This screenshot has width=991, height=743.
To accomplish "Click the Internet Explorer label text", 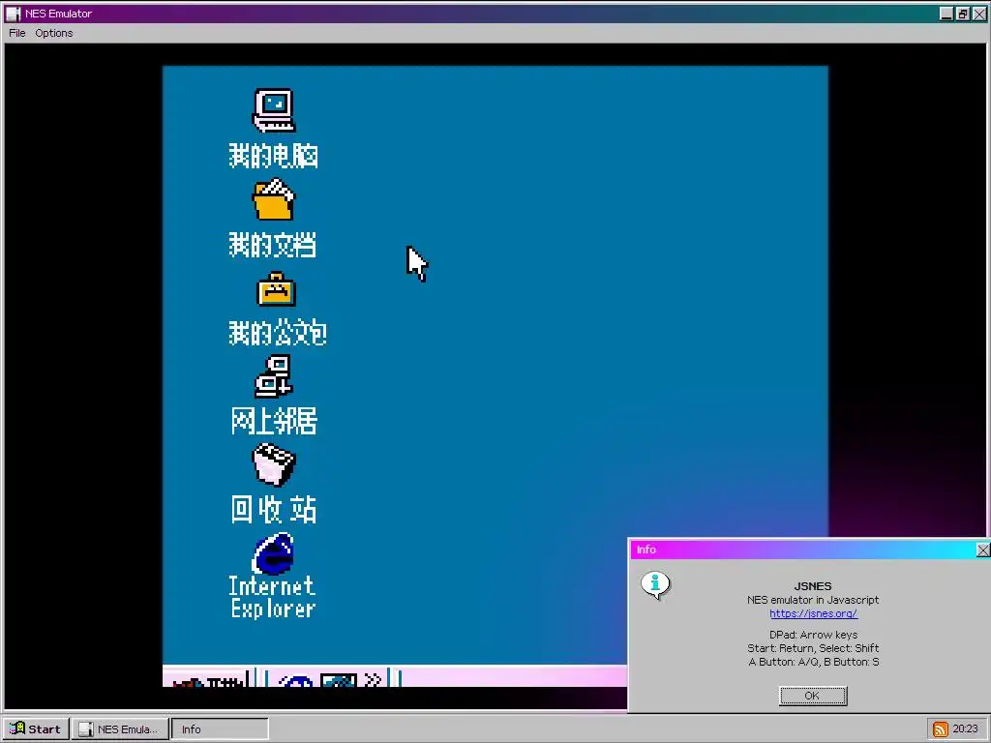I will 272,597.
